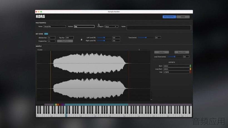Image resolution: width=228 pixels, height=128 pixels.
Task: Toggle the level link lock icon
Action: click(x=81, y=39)
